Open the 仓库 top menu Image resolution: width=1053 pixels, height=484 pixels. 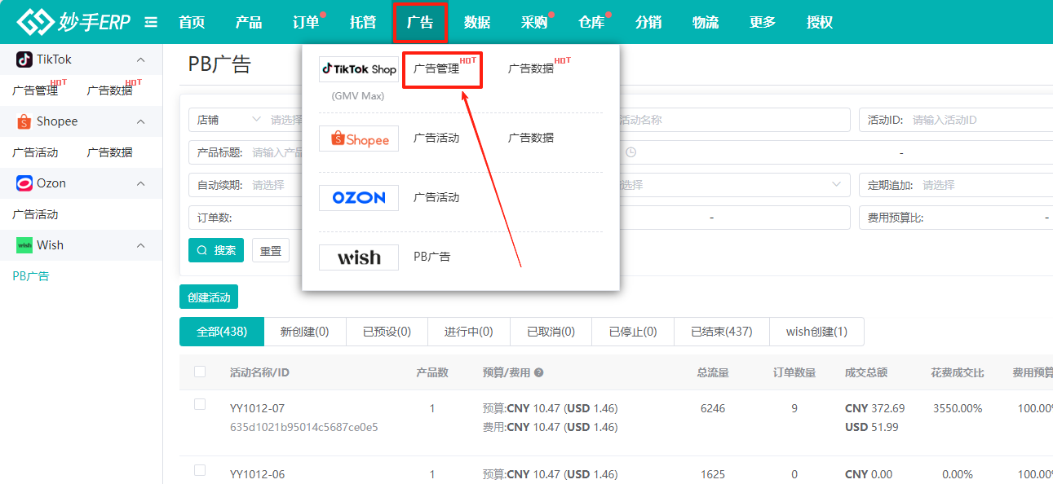pos(591,22)
